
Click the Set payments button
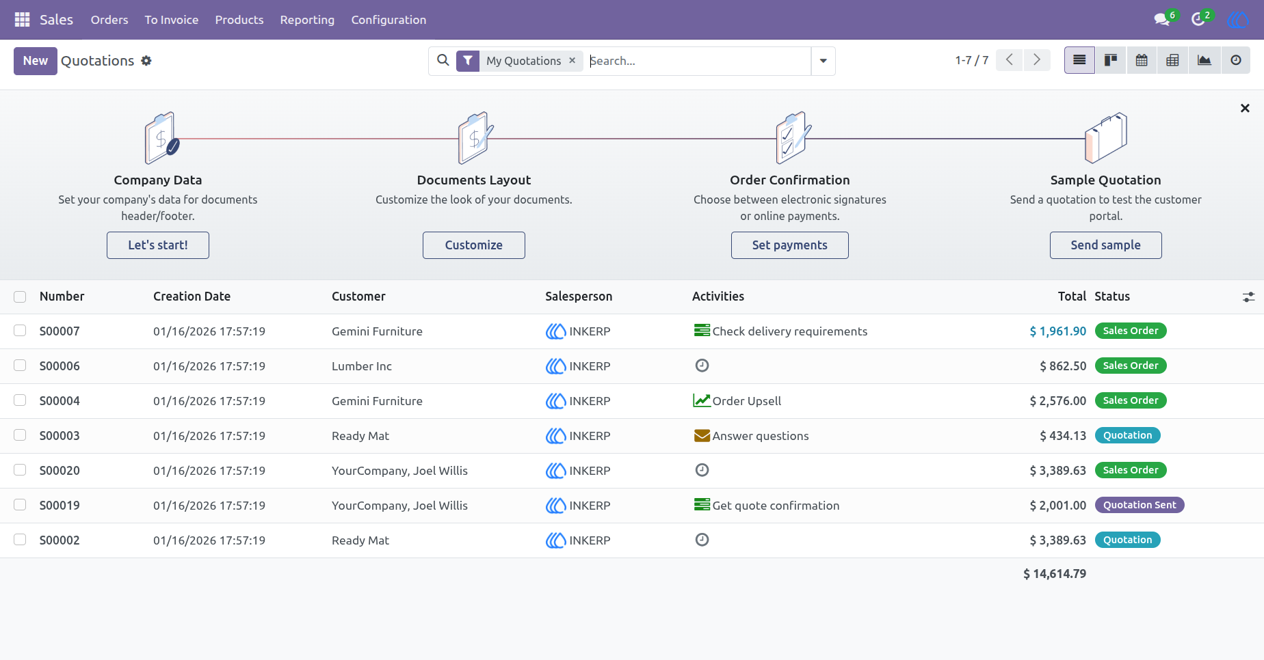(789, 245)
